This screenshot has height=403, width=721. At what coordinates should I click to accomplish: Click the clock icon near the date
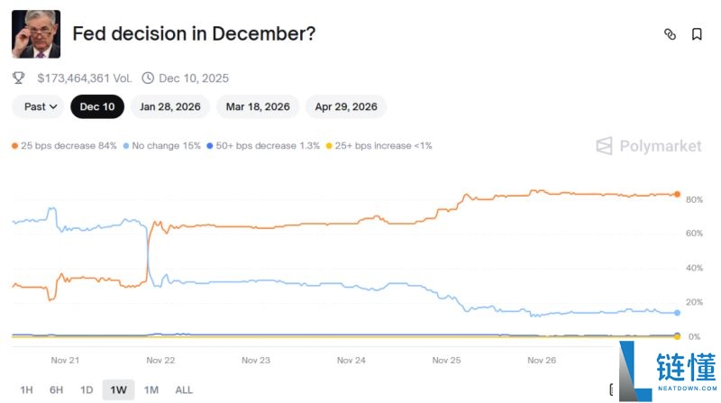coord(148,78)
